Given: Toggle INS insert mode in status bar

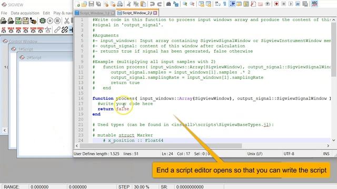Looking at the screenshot, I should 326,154.
